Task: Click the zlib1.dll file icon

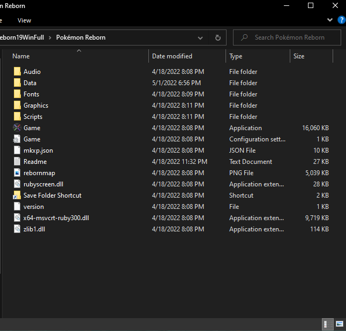Action: pyautogui.click(x=17, y=229)
